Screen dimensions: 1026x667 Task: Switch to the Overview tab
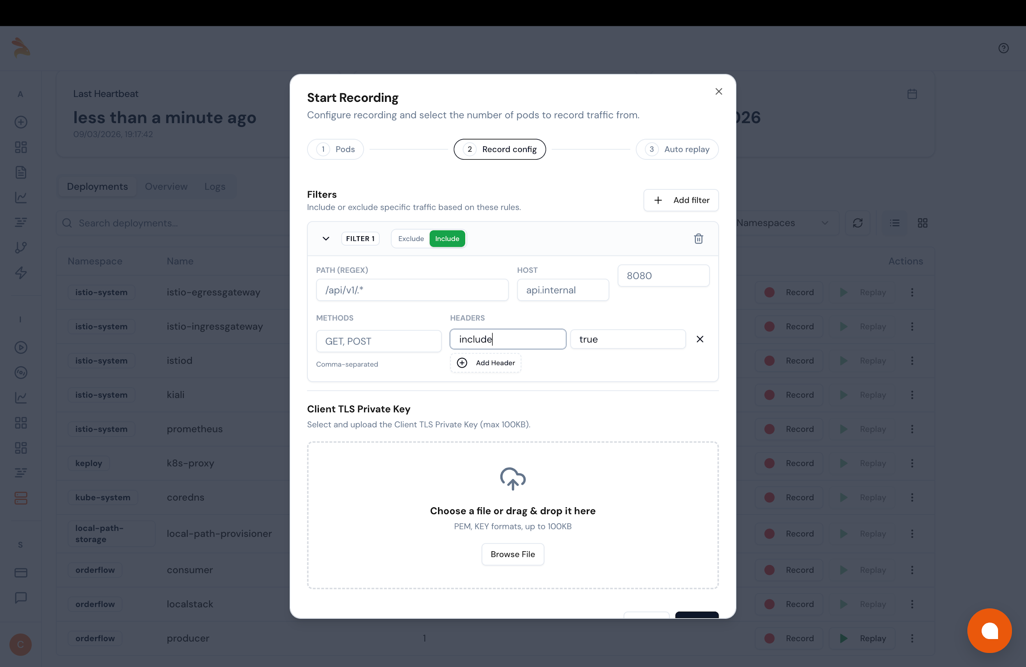[166, 186]
